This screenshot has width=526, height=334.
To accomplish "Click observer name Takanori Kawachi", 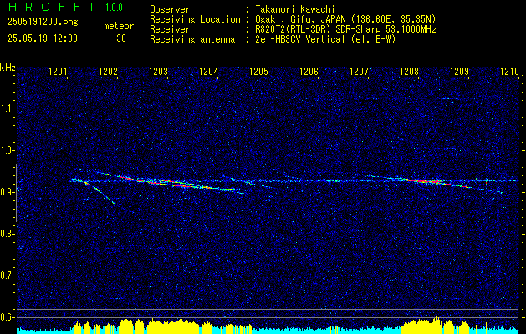I will point(295,9).
